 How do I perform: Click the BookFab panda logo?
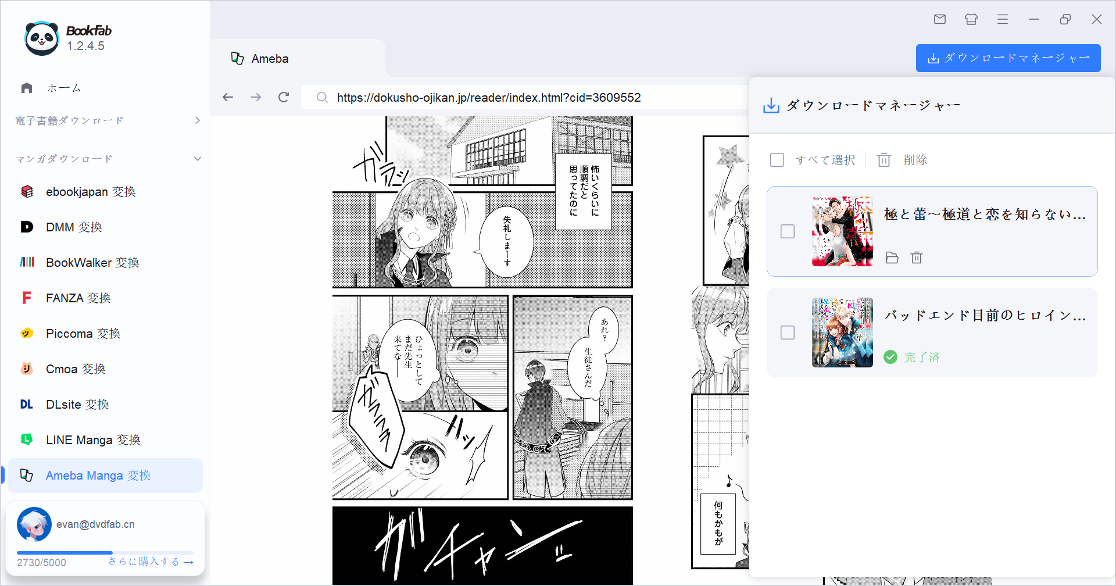[41, 38]
